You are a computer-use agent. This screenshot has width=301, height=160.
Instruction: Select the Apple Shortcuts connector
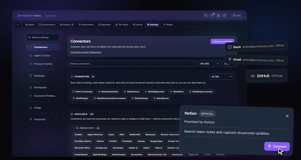coord(95,135)
